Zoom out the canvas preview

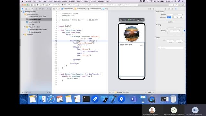pos(145,92)
